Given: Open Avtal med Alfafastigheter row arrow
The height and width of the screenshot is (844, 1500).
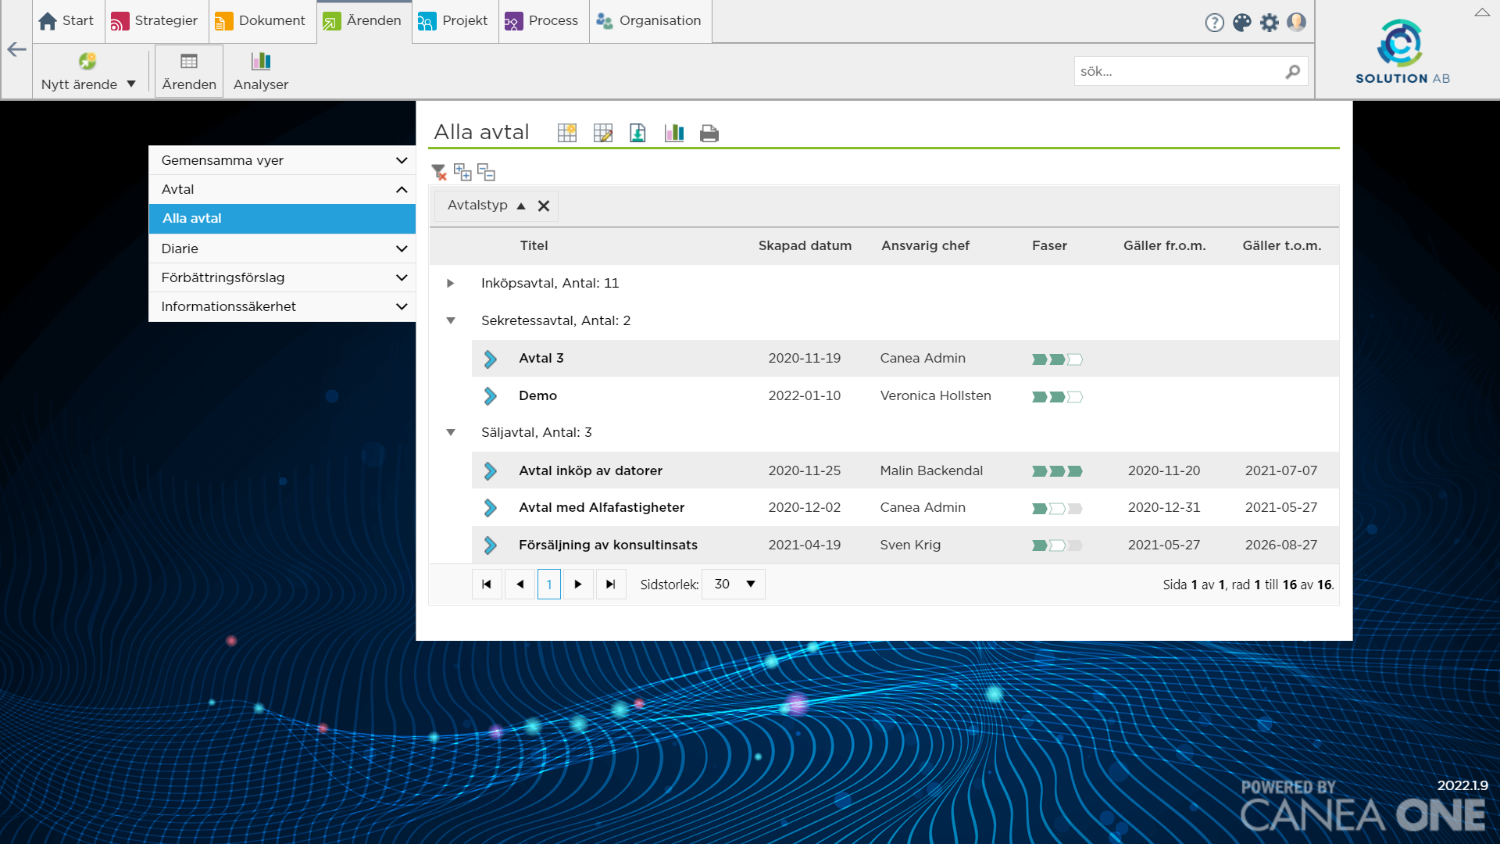Looking at the screenshot, I should pos(490,508).
